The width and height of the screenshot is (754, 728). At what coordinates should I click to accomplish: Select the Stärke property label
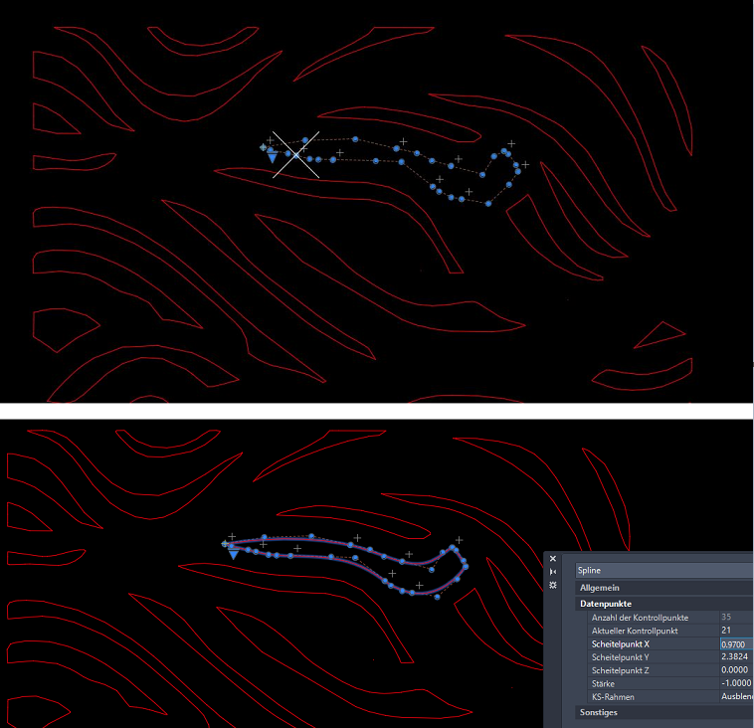(603, 683)
